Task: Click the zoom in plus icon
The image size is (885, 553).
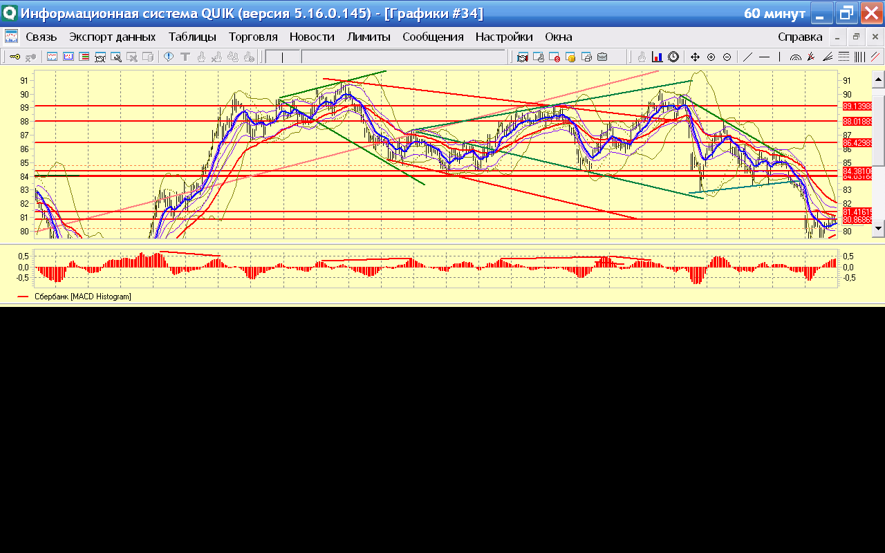Action: pos(711,57)
